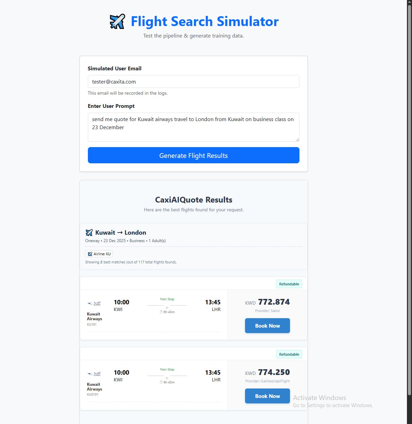The width and height of the screenshot is (412, 424).
Task: Click the airplane icon next to Kuwait → London
Action: 89,233
